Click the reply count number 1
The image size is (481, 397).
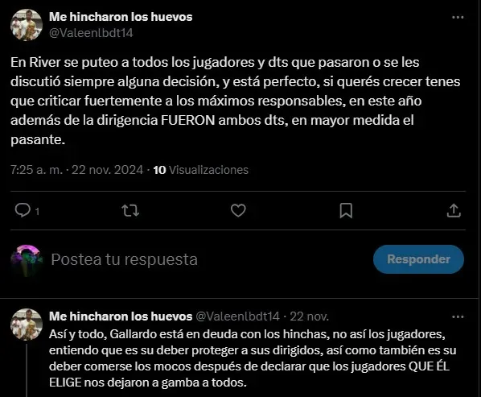pyautogui.click(x=37, y=211)
